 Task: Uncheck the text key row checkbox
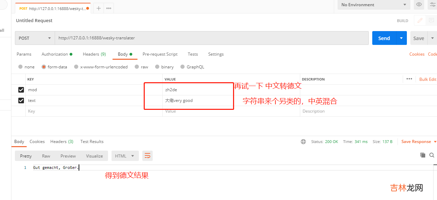[x=21, y=101]
